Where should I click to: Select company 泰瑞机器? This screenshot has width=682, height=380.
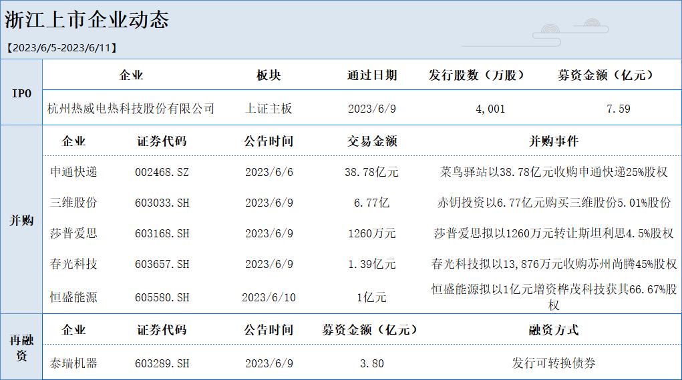coord(73,363)
